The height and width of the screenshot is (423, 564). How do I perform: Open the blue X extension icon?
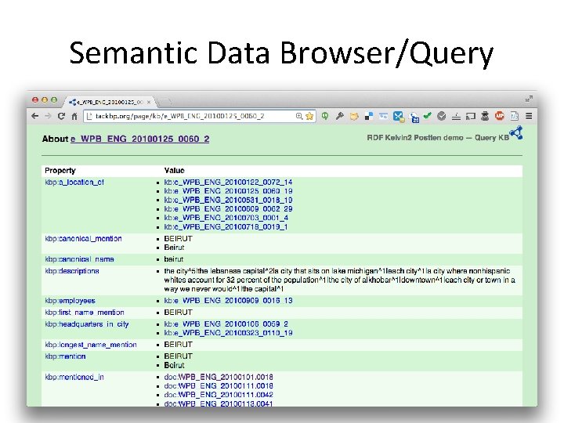click(398, 117)
